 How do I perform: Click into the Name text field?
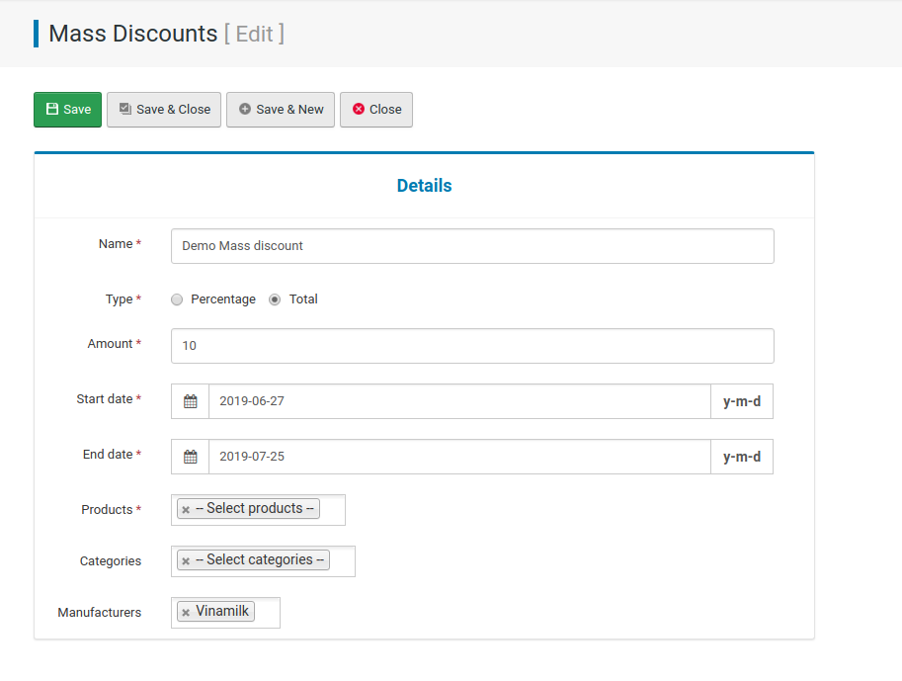(472, 246)
